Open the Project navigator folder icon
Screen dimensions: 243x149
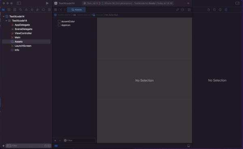pos(3,10)
